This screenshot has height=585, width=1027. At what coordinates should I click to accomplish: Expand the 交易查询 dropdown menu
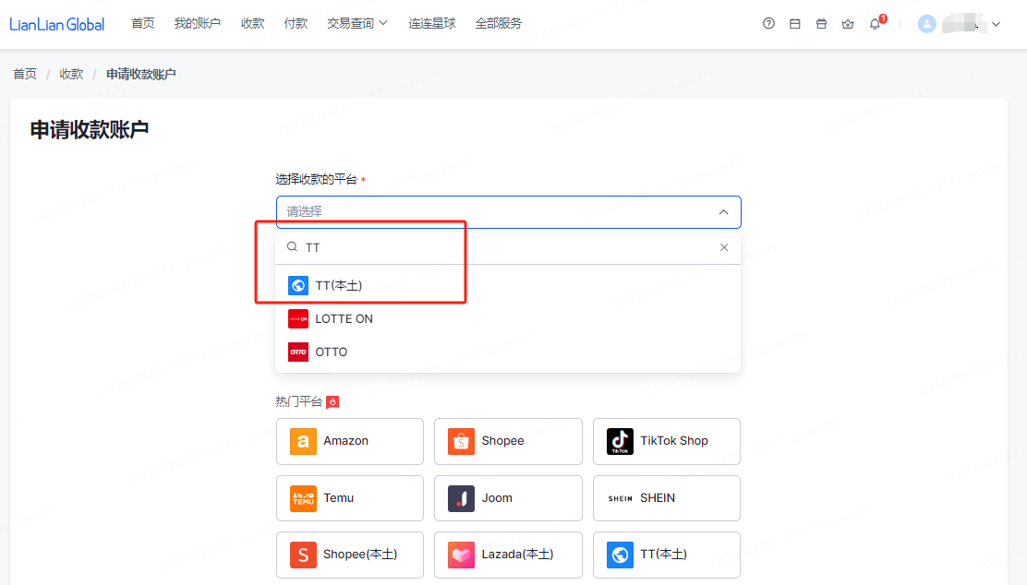[x=357, y=24]
